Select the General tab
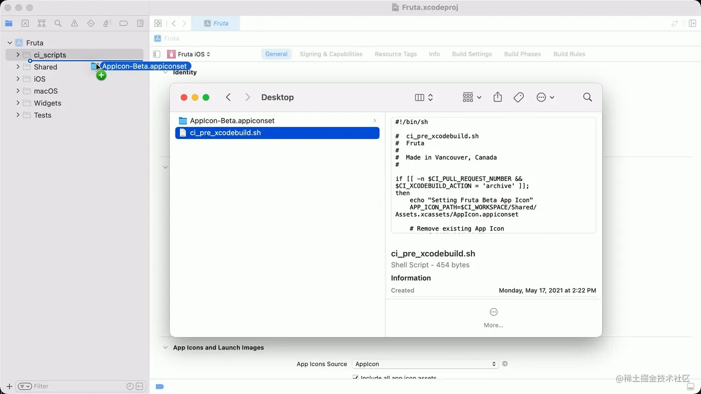 [276, 54]
